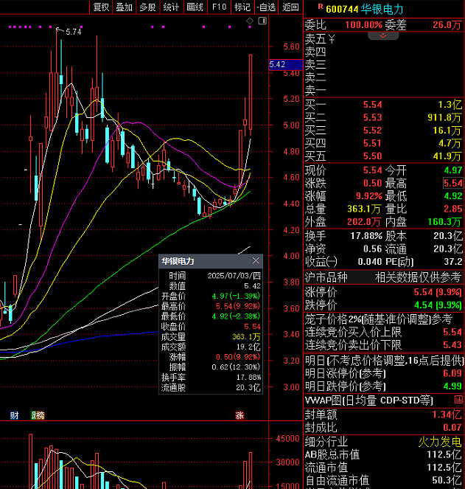Image resolution: width=465 pixels, height=489 pixels.
Task: Open the F10 company info tab
Action: (x=219, y=7)
